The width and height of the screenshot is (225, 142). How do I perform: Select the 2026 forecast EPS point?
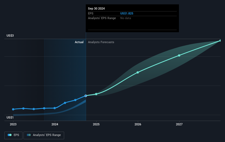138,72
